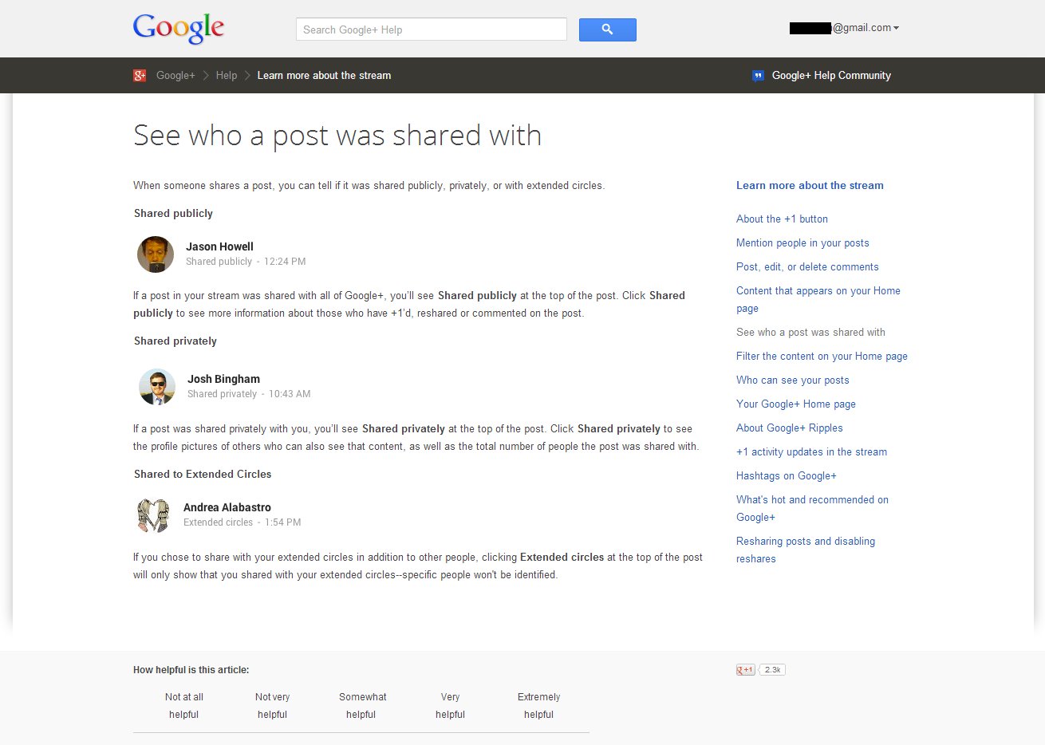
Task: Click Help in the breadcrumb trail
Action: pyautogui.click(x=226, y=75)
